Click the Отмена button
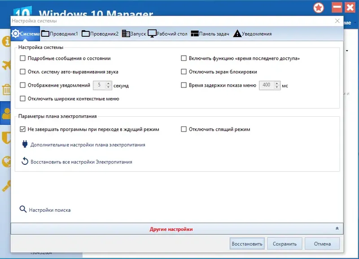The width and height of the screenshot is (359, 259). pos(322,244)
